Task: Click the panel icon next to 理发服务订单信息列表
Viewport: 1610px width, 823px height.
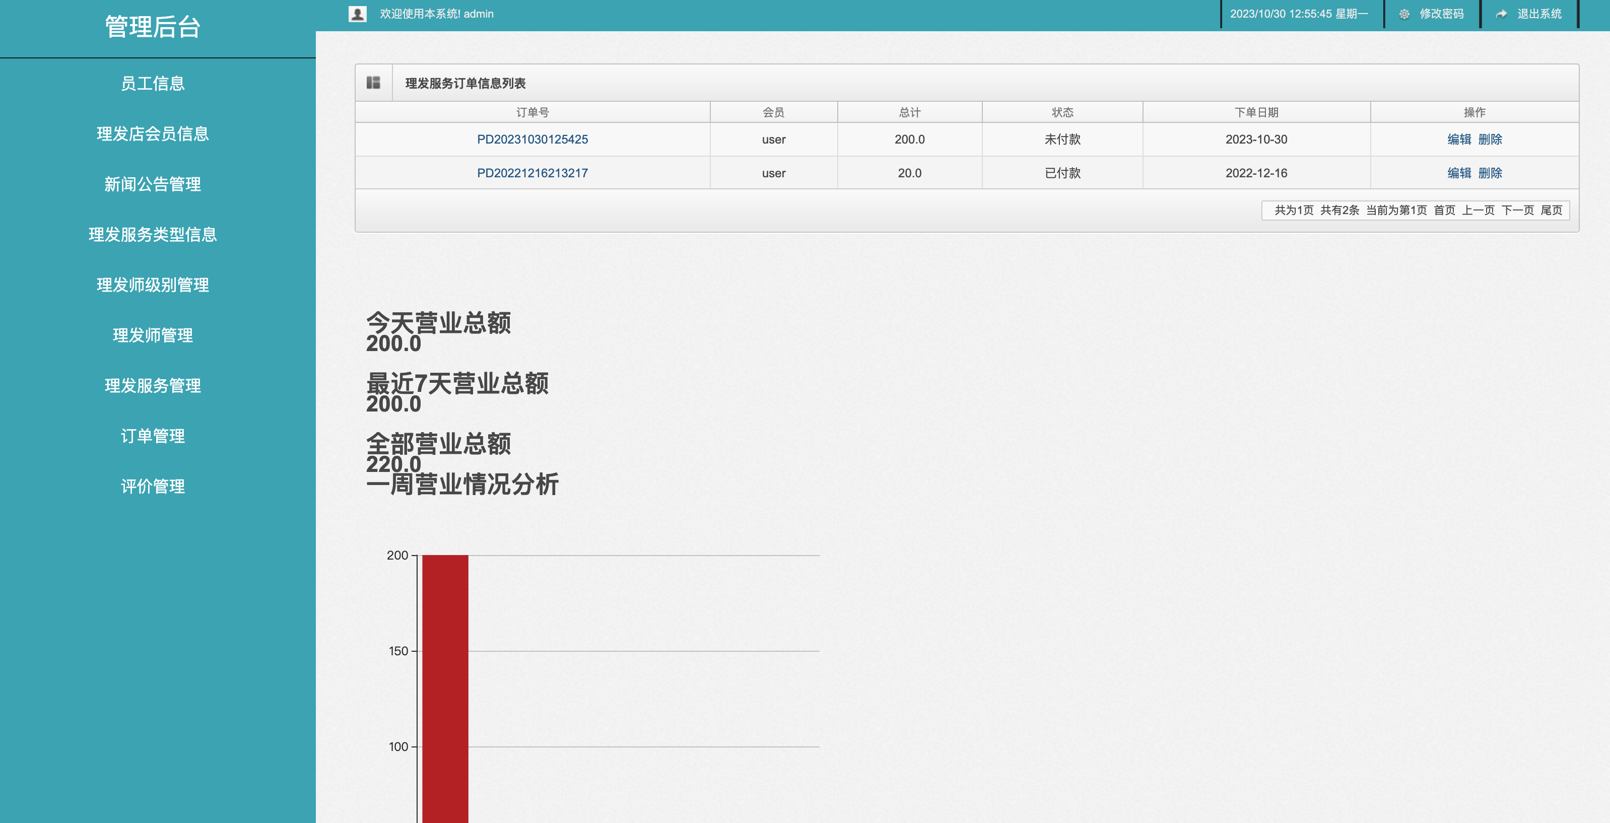Action: [x=373, y=82]
